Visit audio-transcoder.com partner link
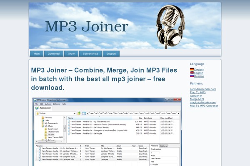 (x=203, y=89)
